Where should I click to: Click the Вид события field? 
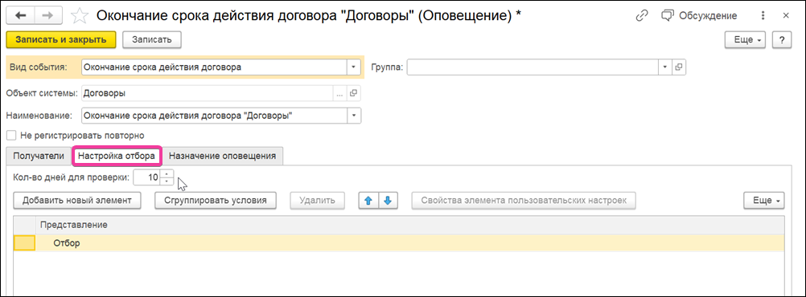click(x=214, y=67)
